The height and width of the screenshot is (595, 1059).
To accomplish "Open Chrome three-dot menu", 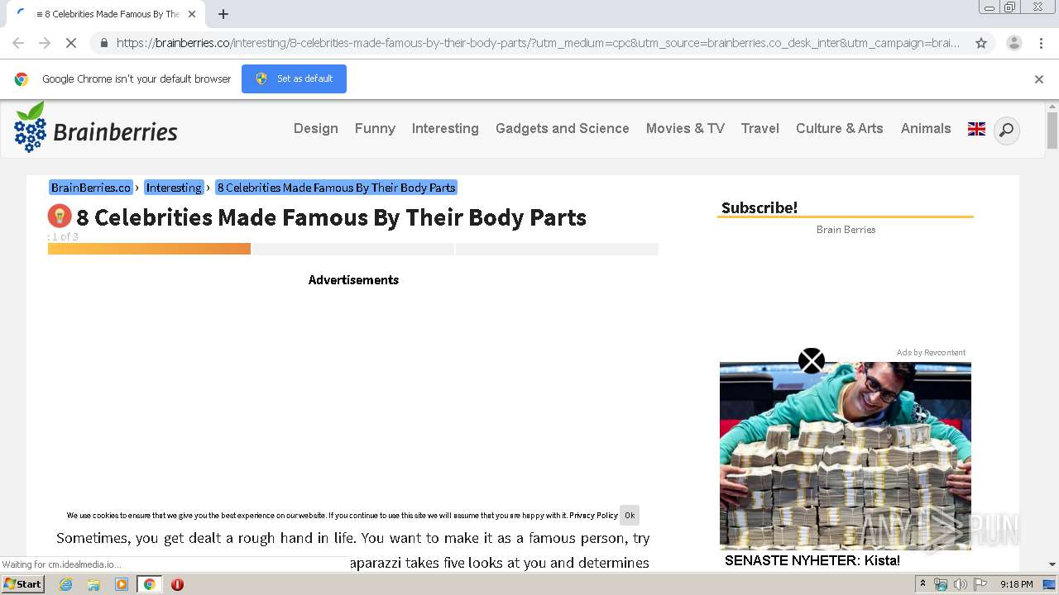I will [1042, 43].
